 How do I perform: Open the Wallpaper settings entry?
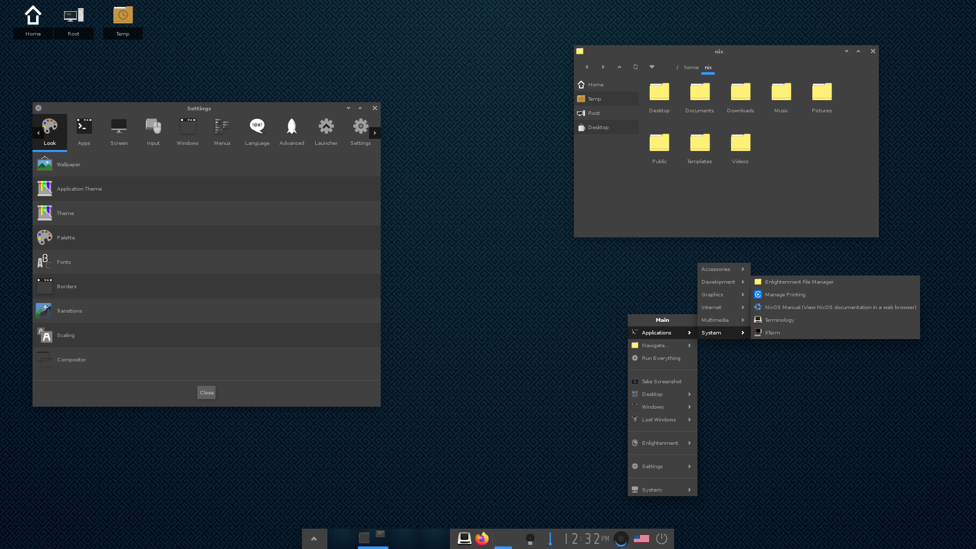pos(69,164)
